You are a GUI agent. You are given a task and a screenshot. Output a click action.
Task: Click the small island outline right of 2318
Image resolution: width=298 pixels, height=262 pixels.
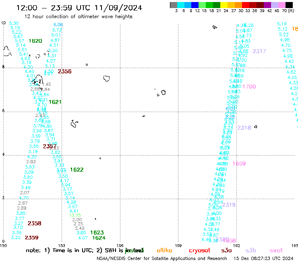tap(256, 127)
